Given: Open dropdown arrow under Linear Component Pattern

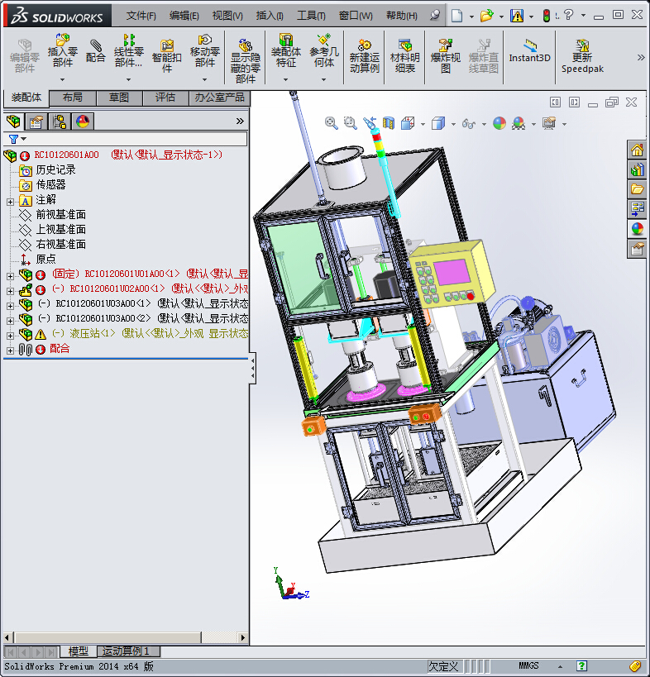Looking at the screenshot, I should 128,79.
